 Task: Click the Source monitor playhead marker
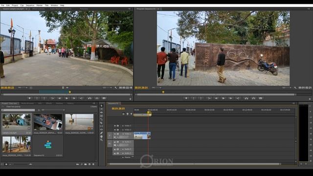tap(70, 92)
